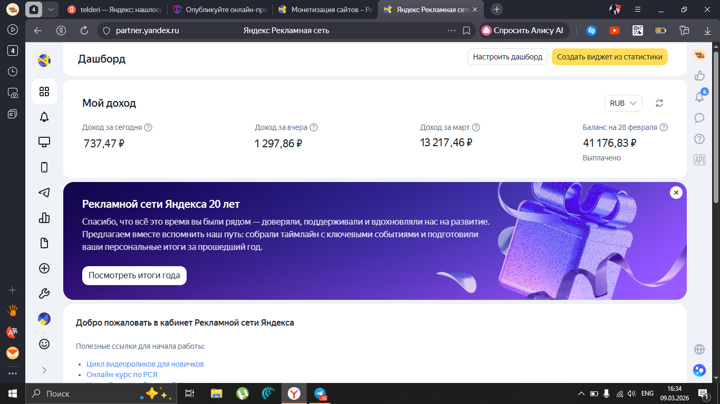Open the RUB currency dropdown
This screenshot has height=404, width=720.
(624, 103)
